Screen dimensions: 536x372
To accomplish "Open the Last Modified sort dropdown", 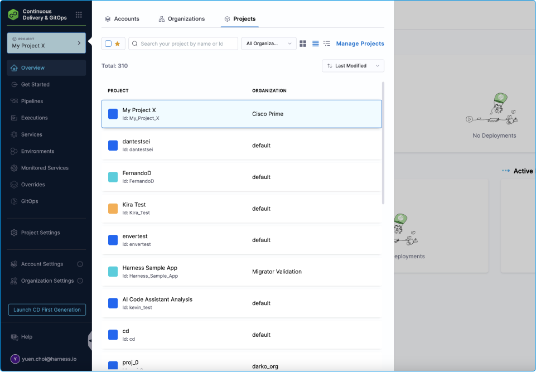I will point(352,66).
